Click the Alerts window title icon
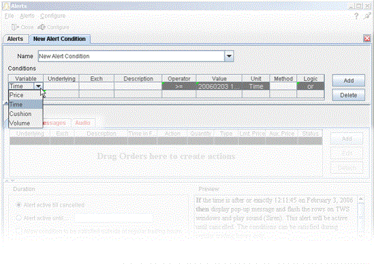The width and height of the screenshot is (374, 264). click(x=6, y=6)
